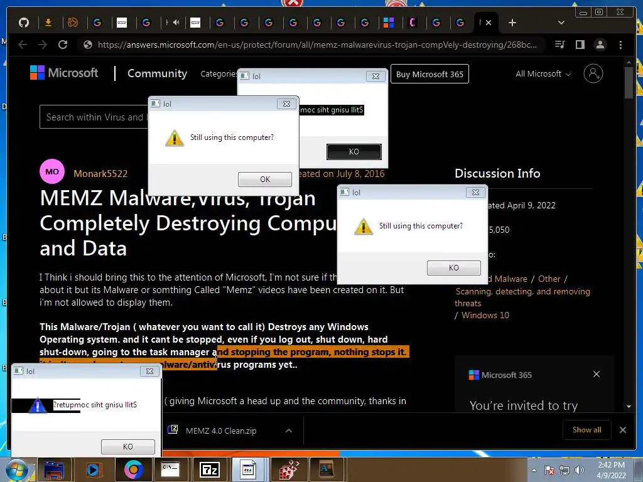Open Action Center flag icon
Viewport: 643px width, 482px height.
[x=549, y=470]
